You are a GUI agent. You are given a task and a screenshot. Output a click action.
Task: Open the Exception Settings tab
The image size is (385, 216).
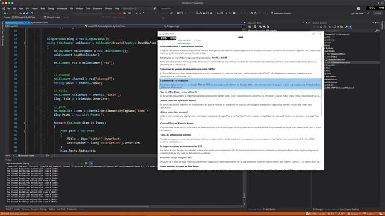pyautogui.click(x=38, y=209)
